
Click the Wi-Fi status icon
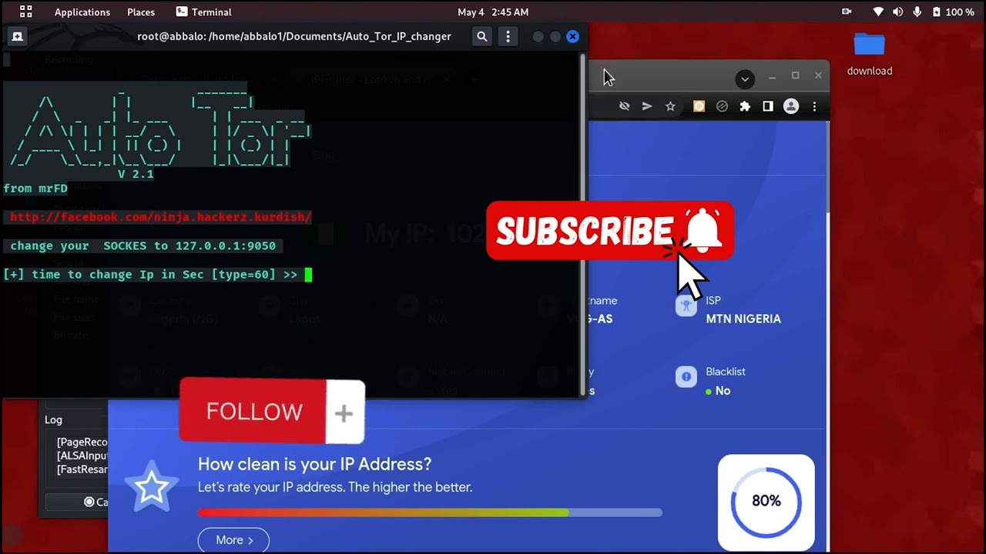click(x=878, y=12)
